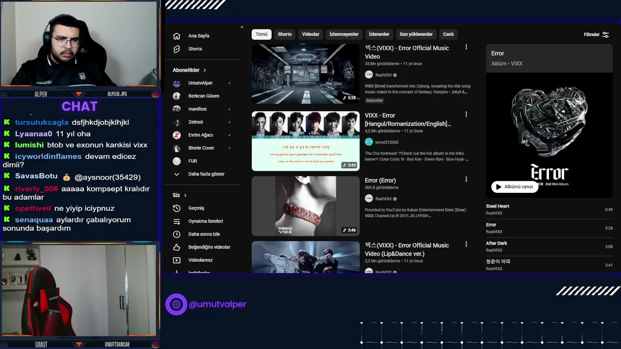Open manifest channel avatar
This screenshot has width=621, height=349.
(x=177, y=109)
